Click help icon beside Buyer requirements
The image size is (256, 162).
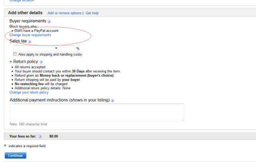tap(49, 21)
